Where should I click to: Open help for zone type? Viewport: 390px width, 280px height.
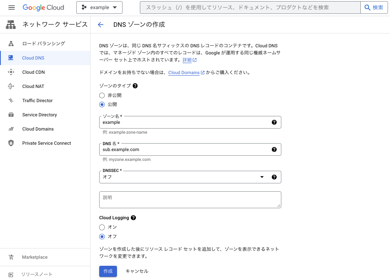135,86
